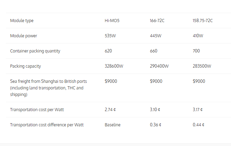Select the Hi-MO5 module type cell
This screenshot has width=231, height=146.
point(112,21)
